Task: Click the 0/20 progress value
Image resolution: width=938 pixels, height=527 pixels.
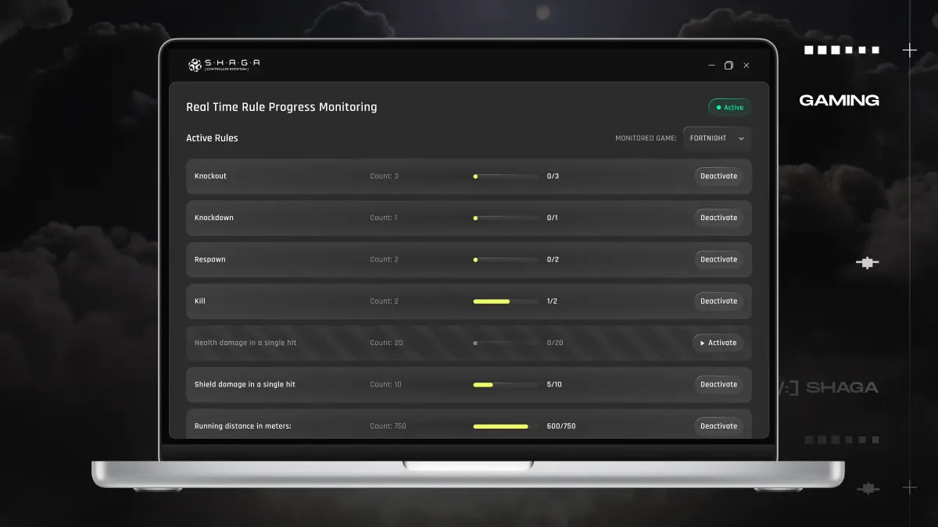Action: tap(555, 343)
